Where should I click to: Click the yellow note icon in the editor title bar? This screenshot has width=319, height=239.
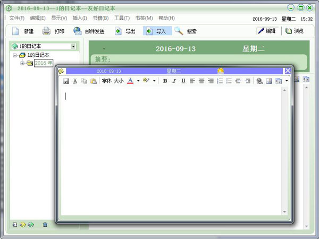pos(61,71)
